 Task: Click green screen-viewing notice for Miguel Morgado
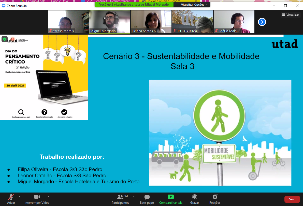(134, 5)
